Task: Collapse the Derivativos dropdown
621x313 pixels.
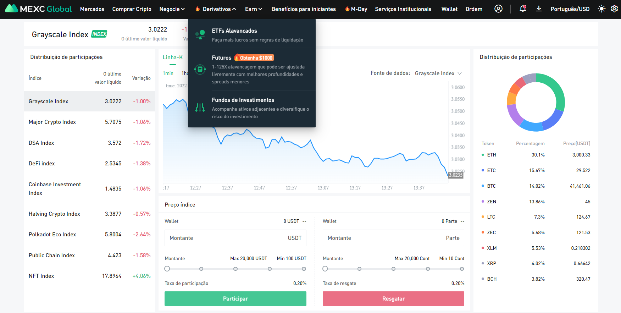Action: coord(219,9)
